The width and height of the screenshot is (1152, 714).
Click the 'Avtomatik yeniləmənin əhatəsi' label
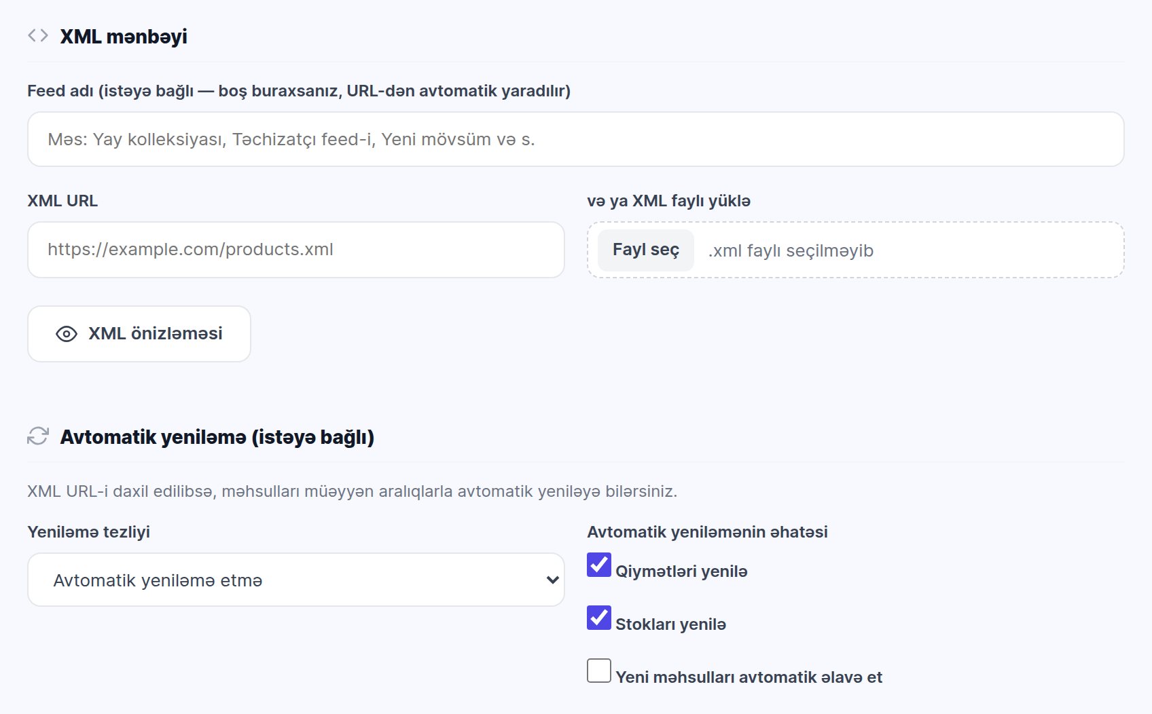pyautogui.click(x=707, y=532)
